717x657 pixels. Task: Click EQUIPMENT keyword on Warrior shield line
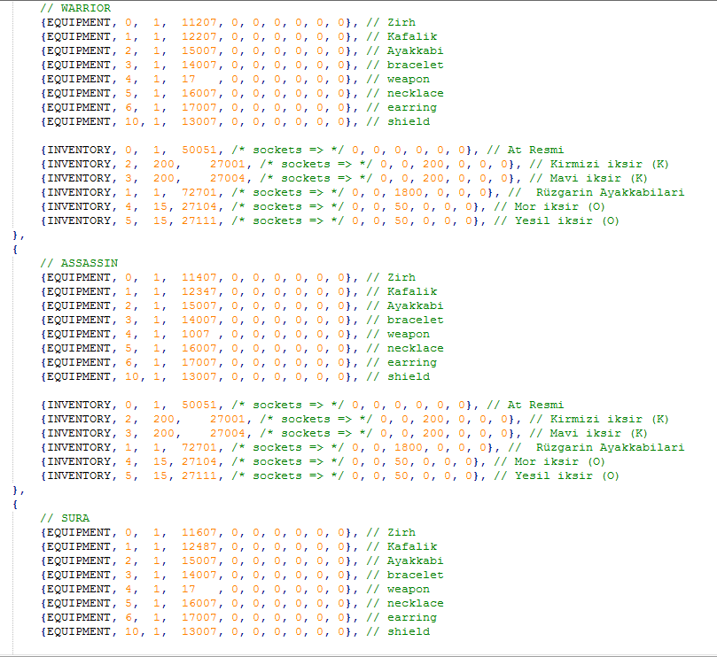point(79,121)
